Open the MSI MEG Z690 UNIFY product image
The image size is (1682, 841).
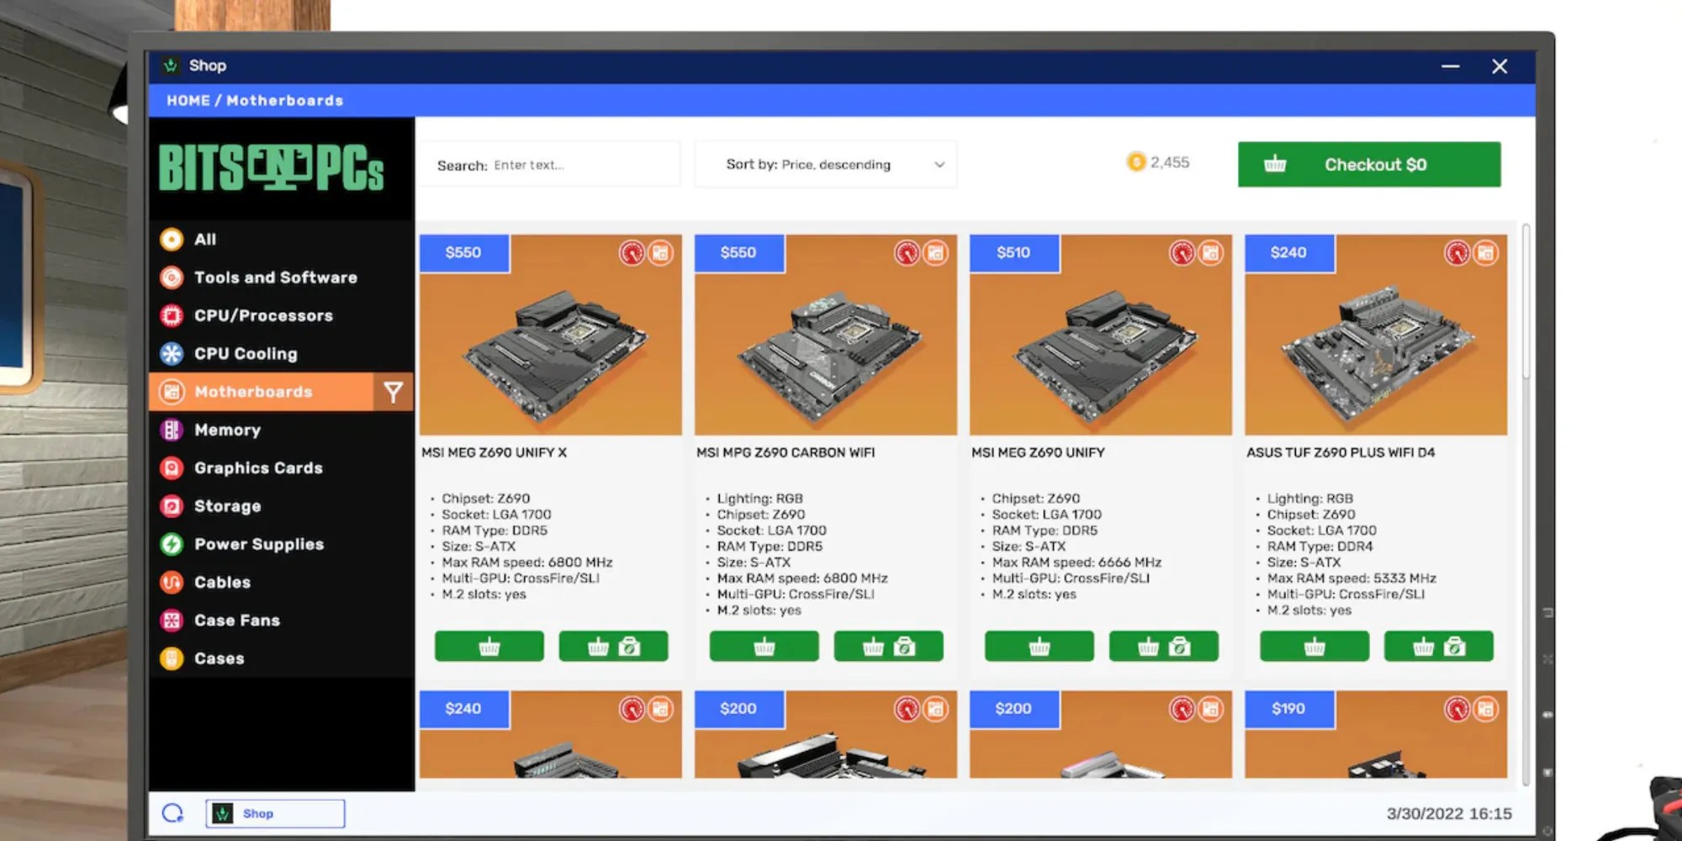coord(1101,335)
